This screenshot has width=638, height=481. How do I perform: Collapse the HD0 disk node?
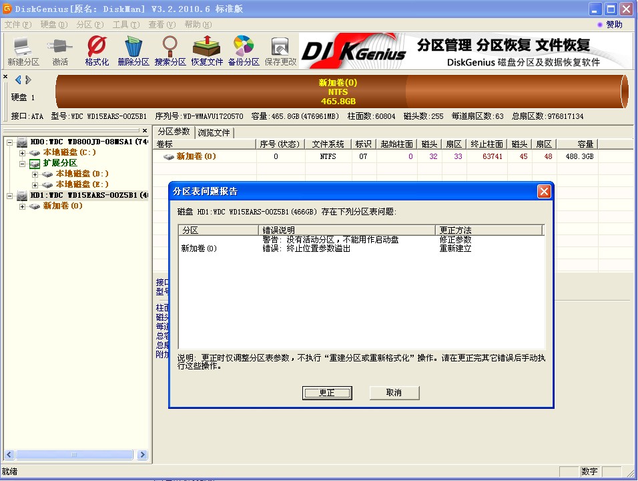pyautogui.click(x=10, y=142)
